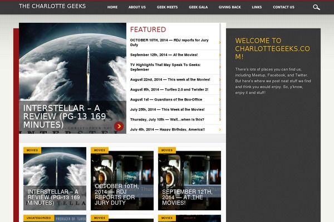
Task: Click arrow beside September 12th At the Movies
Action: [220, 55]
